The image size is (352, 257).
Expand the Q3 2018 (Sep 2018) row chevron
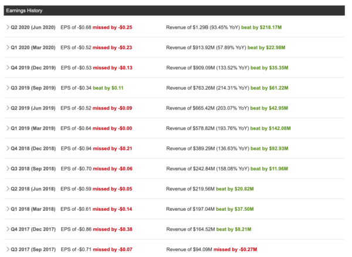point(8,169)
